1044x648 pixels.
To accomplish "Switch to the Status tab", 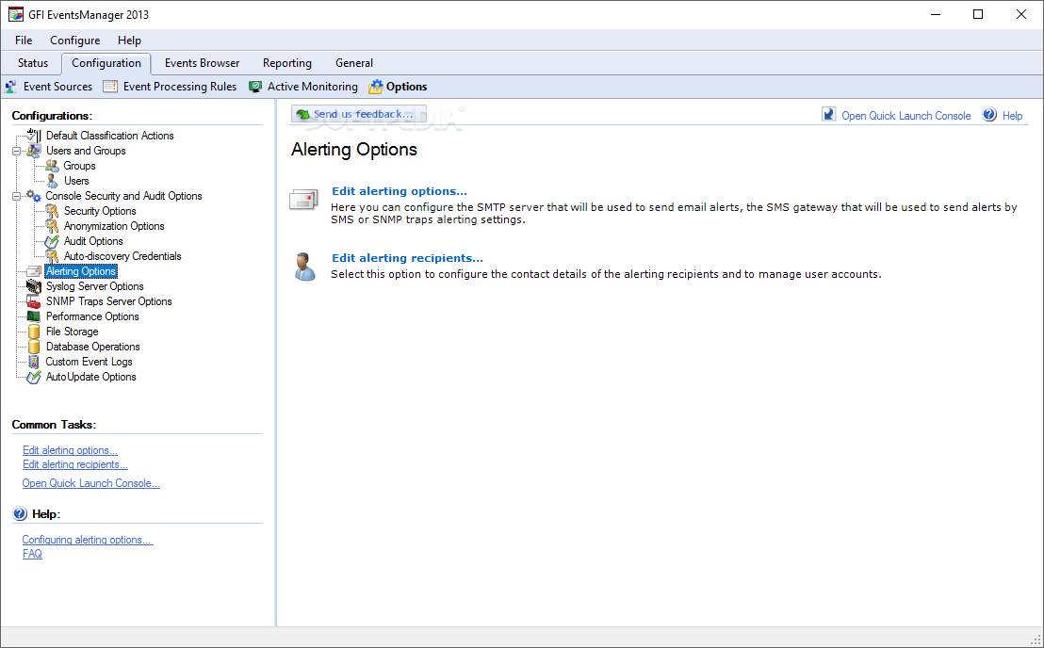I will pos(33,63).
